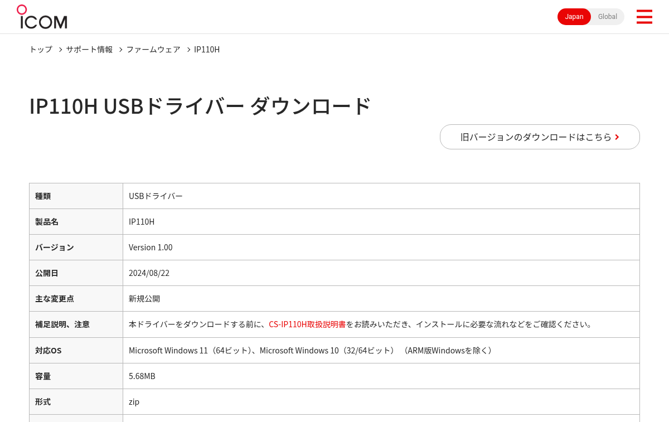Viewport: 669px width, 422px height.
Task: Select the 対応OS header cell
Action: (76, 351)
